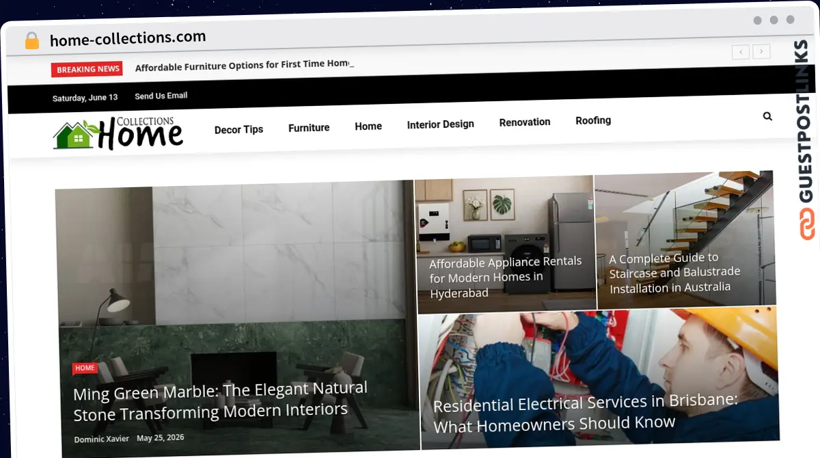Click the Saturday, June 13 date text

(85, 98)
